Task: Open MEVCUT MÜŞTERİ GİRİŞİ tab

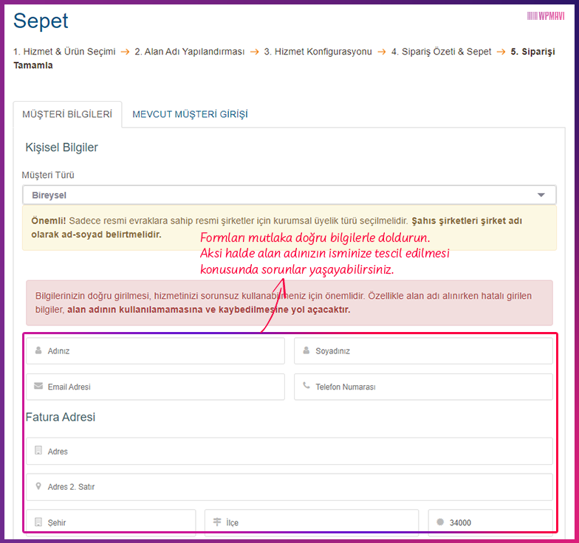Action: tap(190, 114)
